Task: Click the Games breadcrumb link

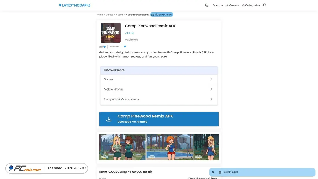Action: click(x=109, y=15)
